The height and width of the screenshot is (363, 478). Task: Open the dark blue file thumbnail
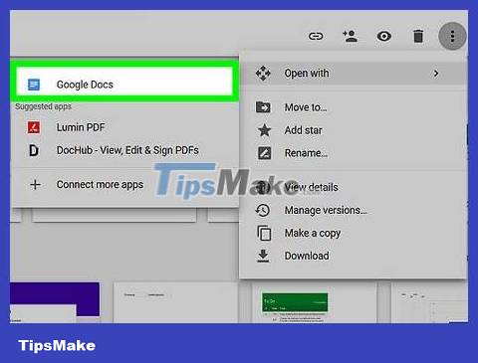point(55,302)
